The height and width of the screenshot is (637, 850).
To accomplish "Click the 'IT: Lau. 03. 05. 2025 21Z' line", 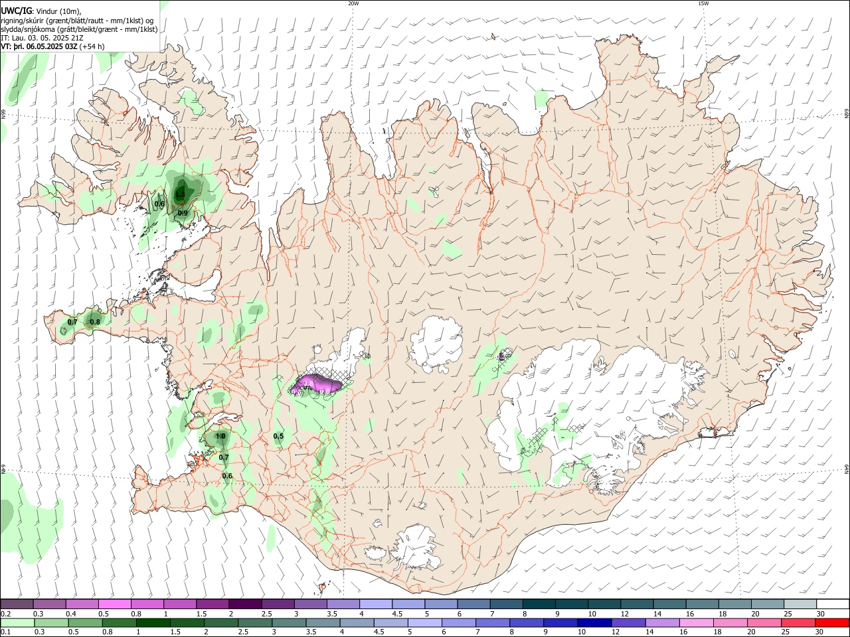I will 42,38.
